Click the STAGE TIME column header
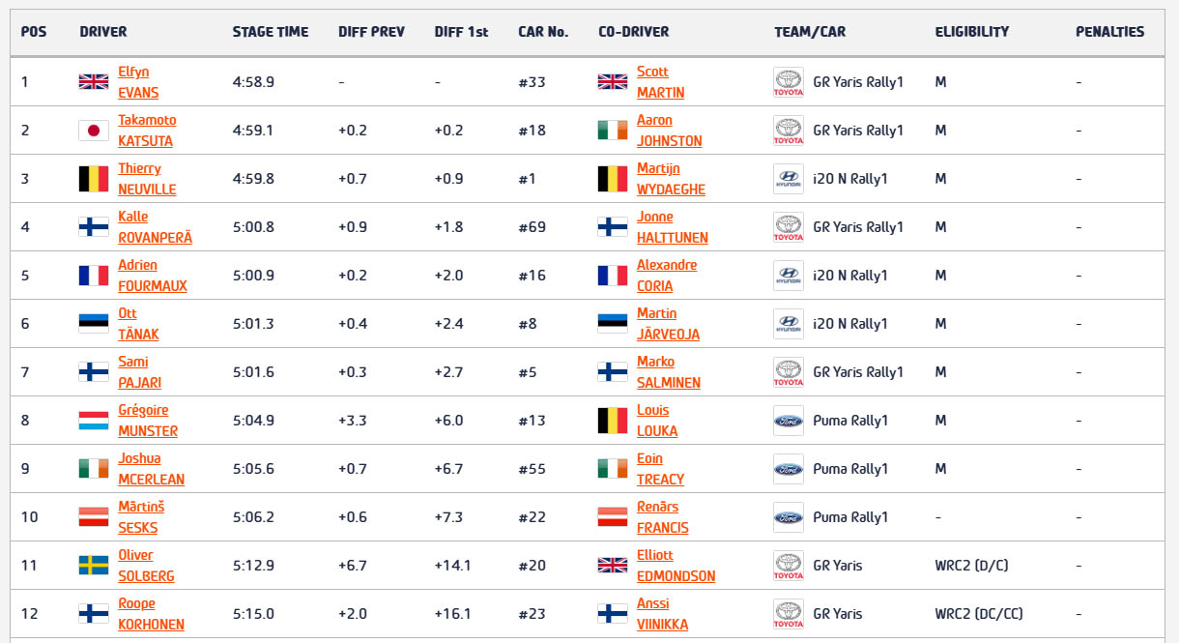 pos(271,32)
